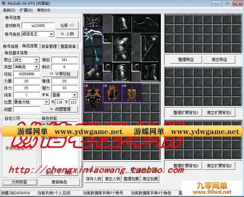Click the helmet equipment slot
This screenshot has height=197, width=244.
(122, 24)
